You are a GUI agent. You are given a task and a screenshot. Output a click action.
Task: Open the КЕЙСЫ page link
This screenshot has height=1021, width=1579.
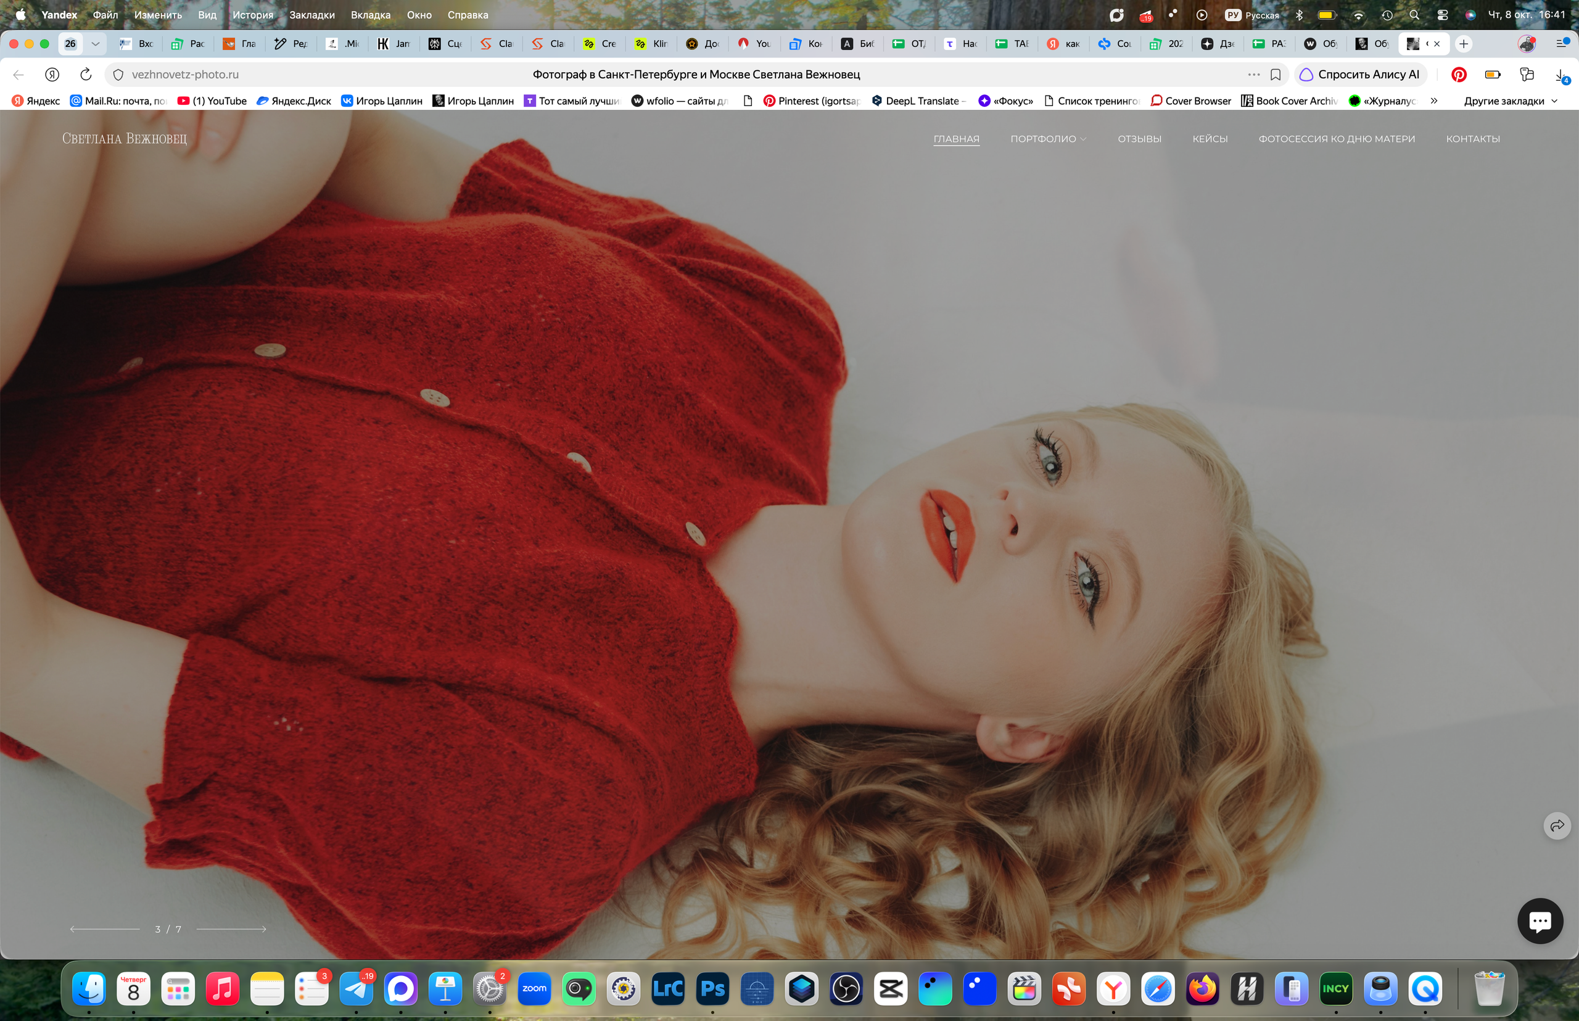click(x=1210, y=139)
